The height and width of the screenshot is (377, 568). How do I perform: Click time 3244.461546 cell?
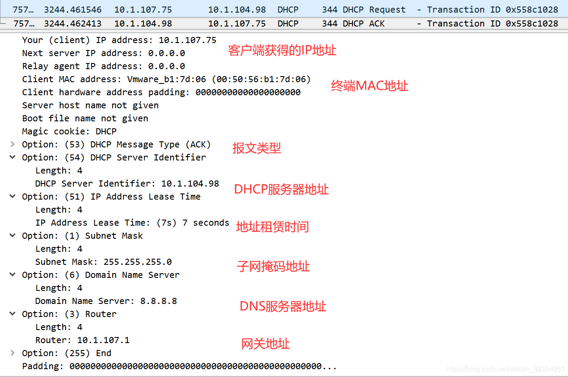73,10
